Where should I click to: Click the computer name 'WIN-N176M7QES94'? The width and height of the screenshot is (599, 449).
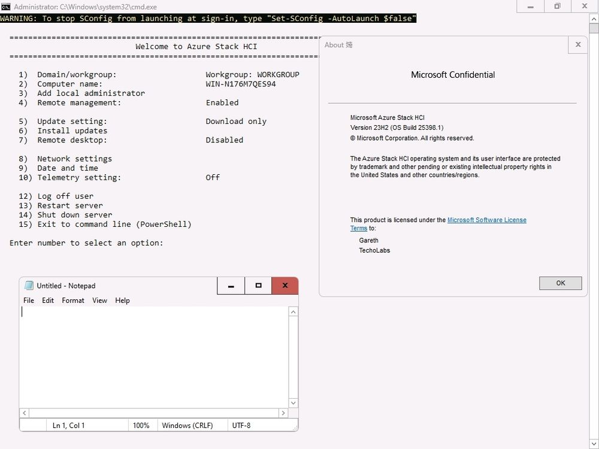tap(241, 84)
